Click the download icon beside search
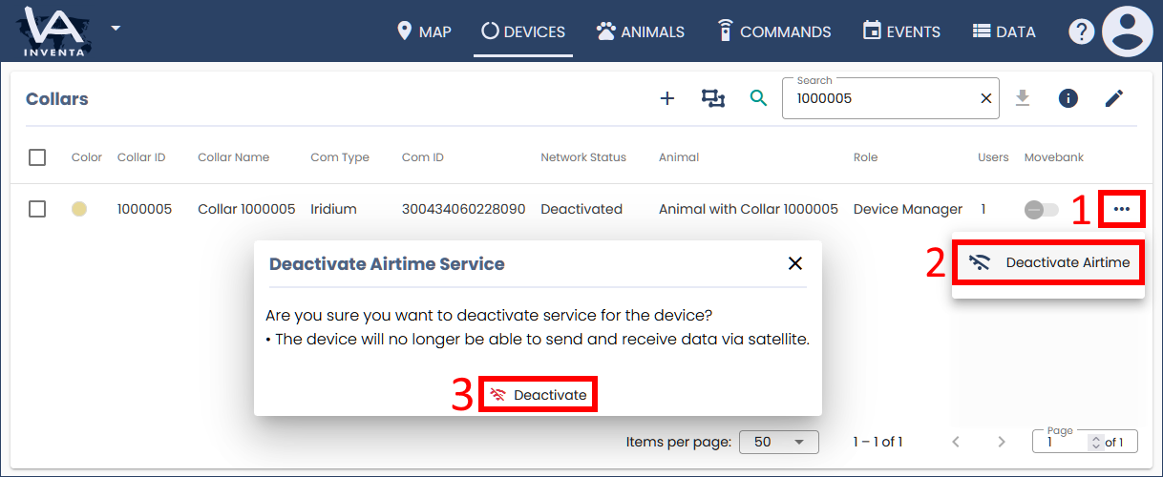 (1023, 98)
